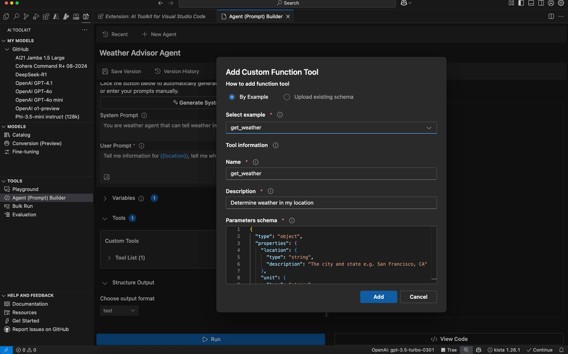The height and width of the screenshot is (354, 568).
Task: Click the Add button in dialog
Action: (379, 297)
